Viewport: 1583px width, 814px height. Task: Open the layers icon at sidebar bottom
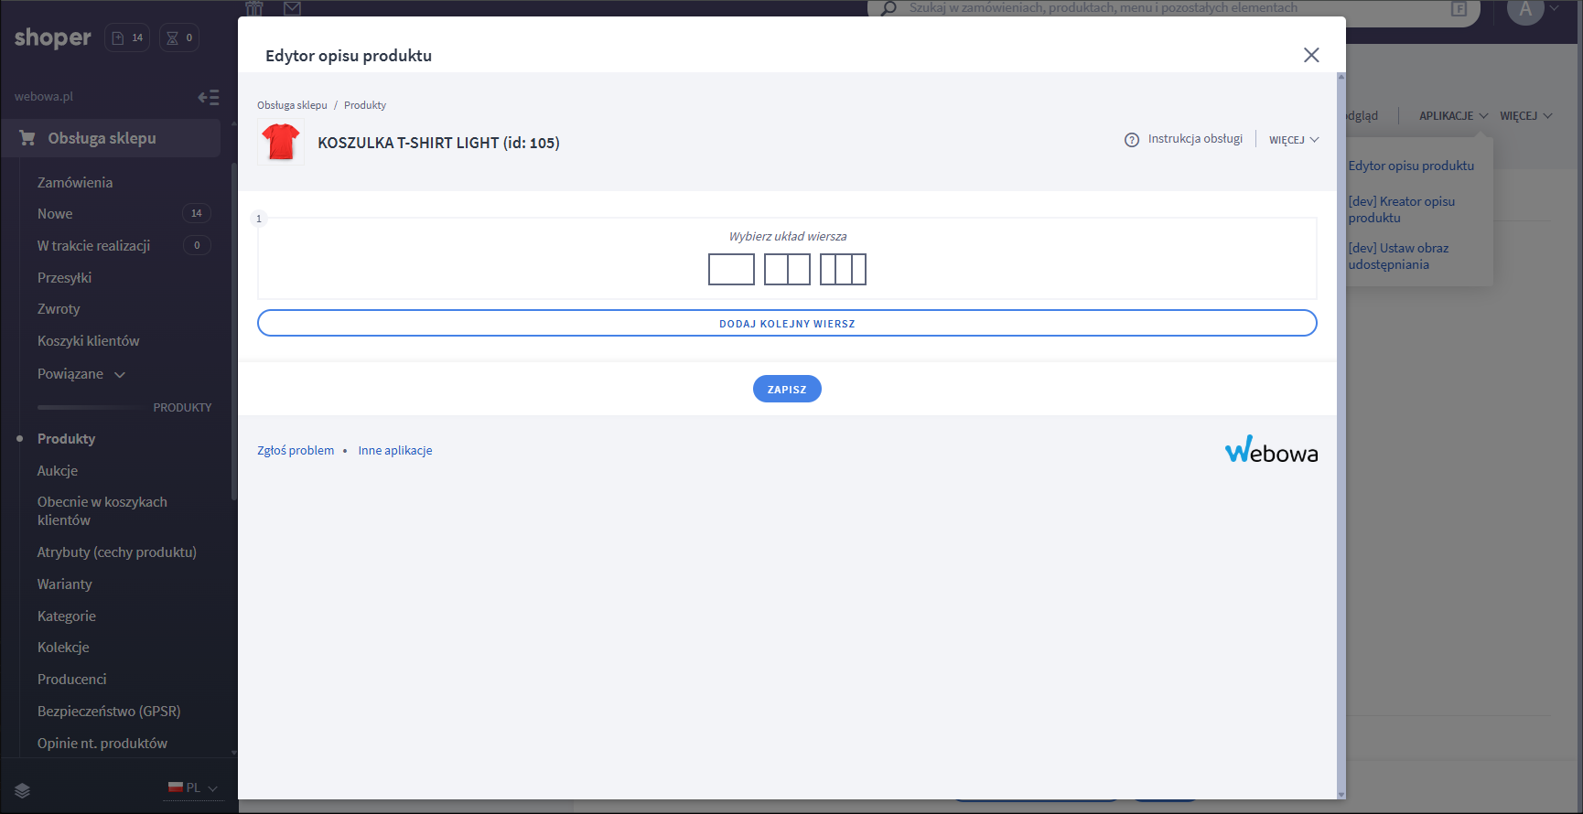(23, 790)
